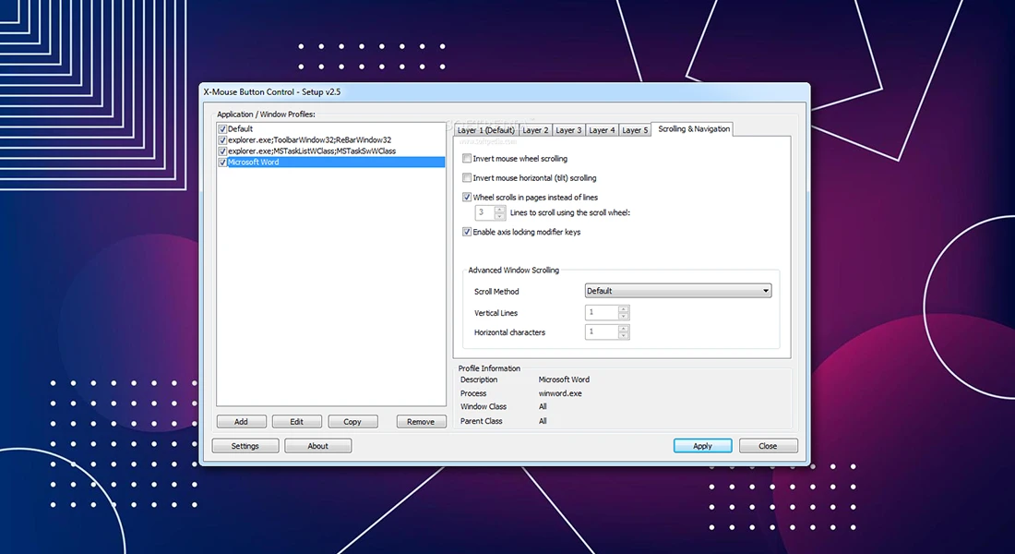This screenshot has height=554, width=1015.
Task: Click the Lines to scroll input field
Action: click(x=484, y=212)
